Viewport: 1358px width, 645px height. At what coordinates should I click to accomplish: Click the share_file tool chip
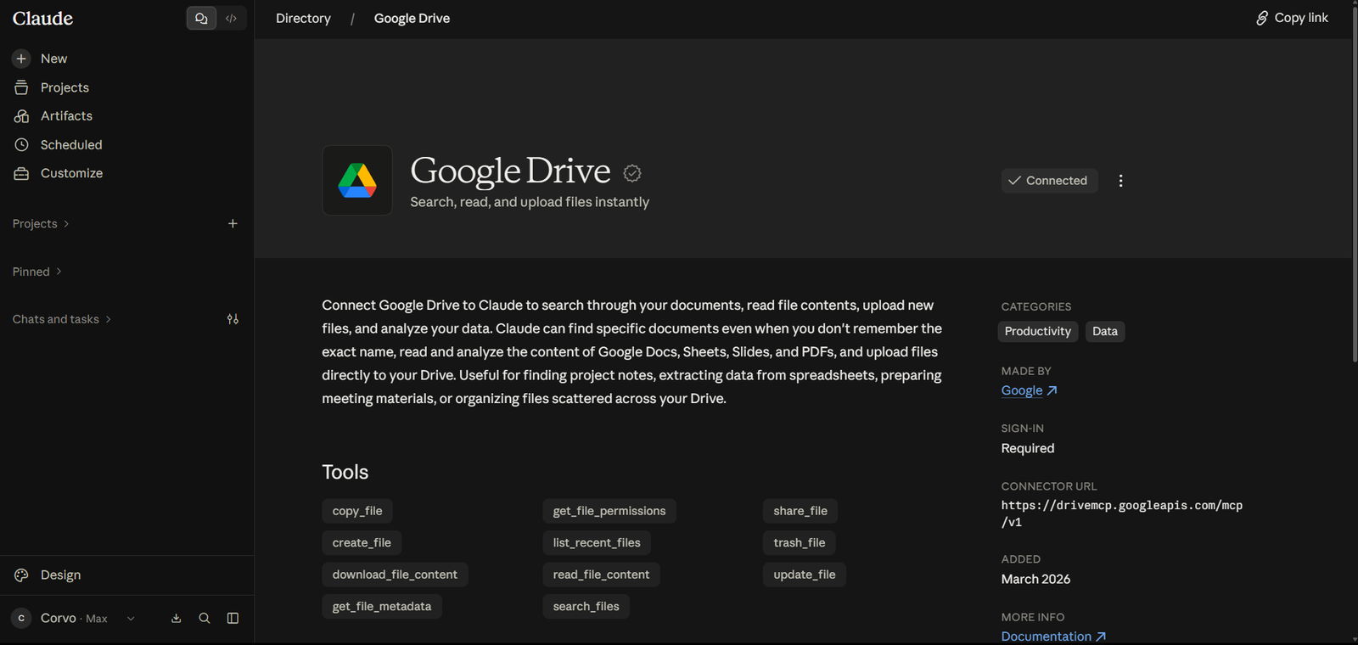[x=800, y=511]
